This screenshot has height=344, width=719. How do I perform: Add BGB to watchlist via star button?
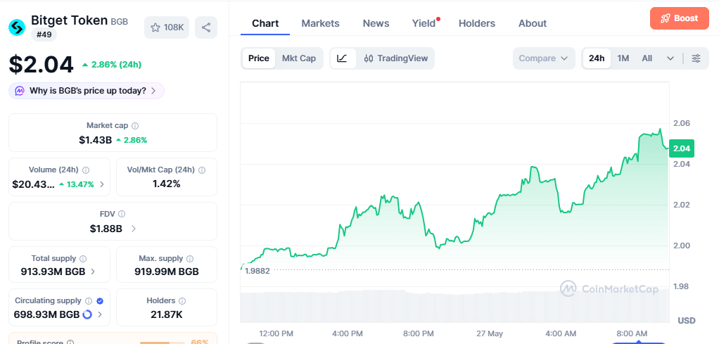coord(167,27)
